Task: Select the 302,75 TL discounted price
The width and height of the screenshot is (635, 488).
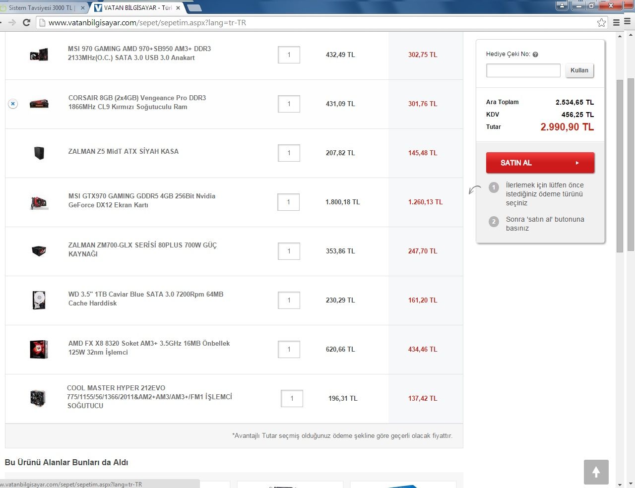Action: point(423,55)
